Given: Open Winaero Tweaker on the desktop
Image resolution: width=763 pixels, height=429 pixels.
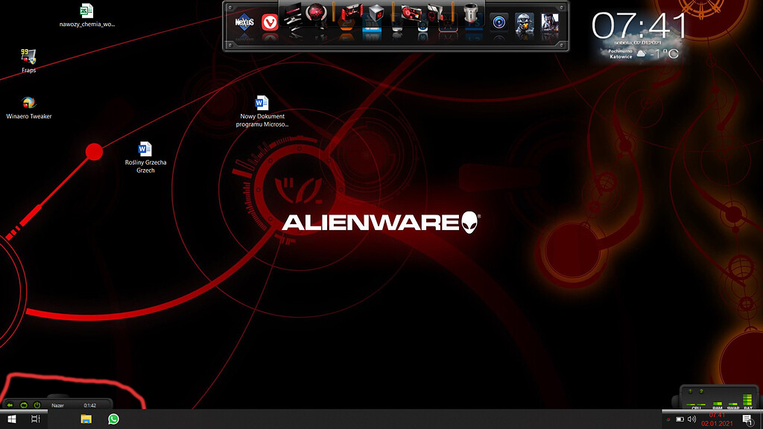Looking at the screenshot, I should point(28,103).
